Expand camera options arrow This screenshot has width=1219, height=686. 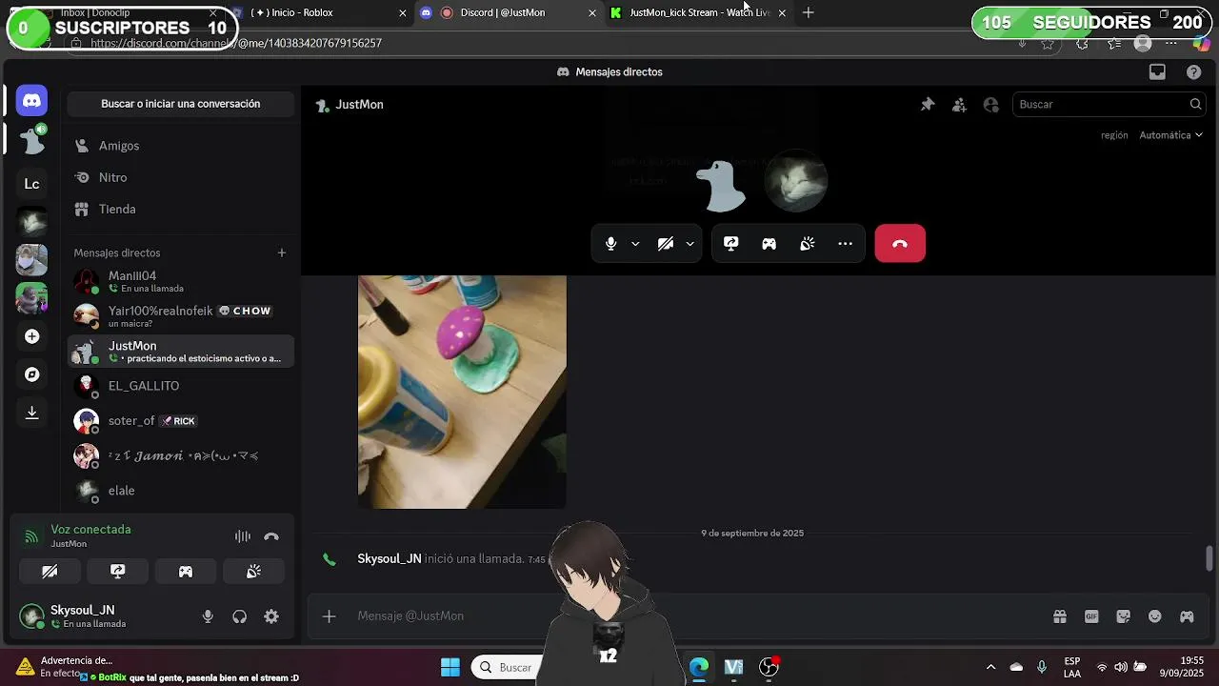690,244
